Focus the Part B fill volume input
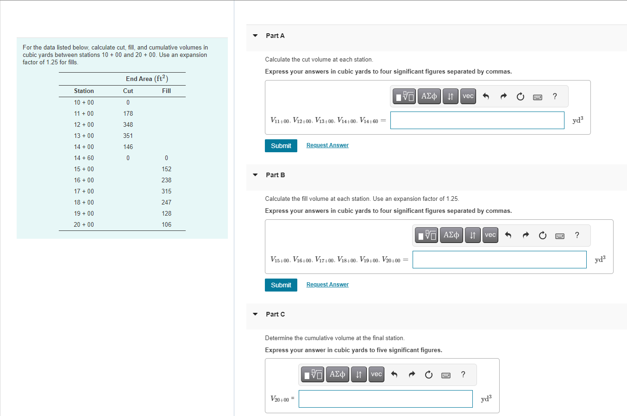 point(500,260)
